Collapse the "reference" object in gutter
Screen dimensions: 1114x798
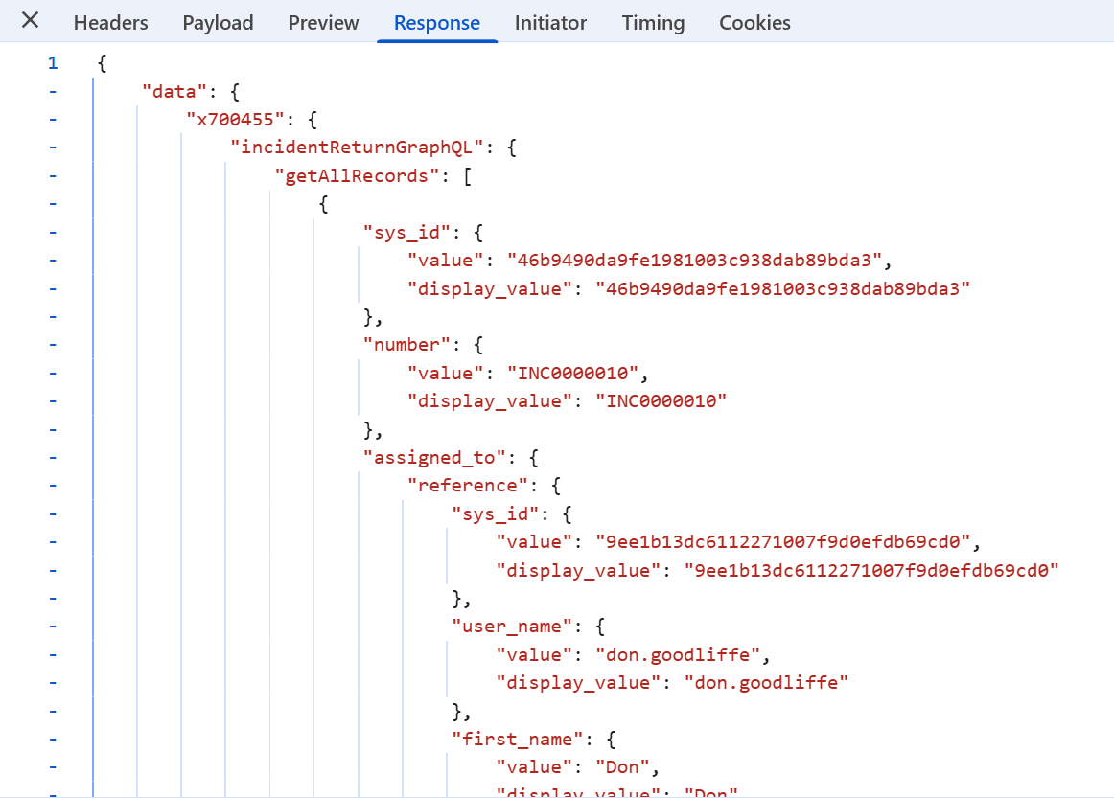pos(53,486)
